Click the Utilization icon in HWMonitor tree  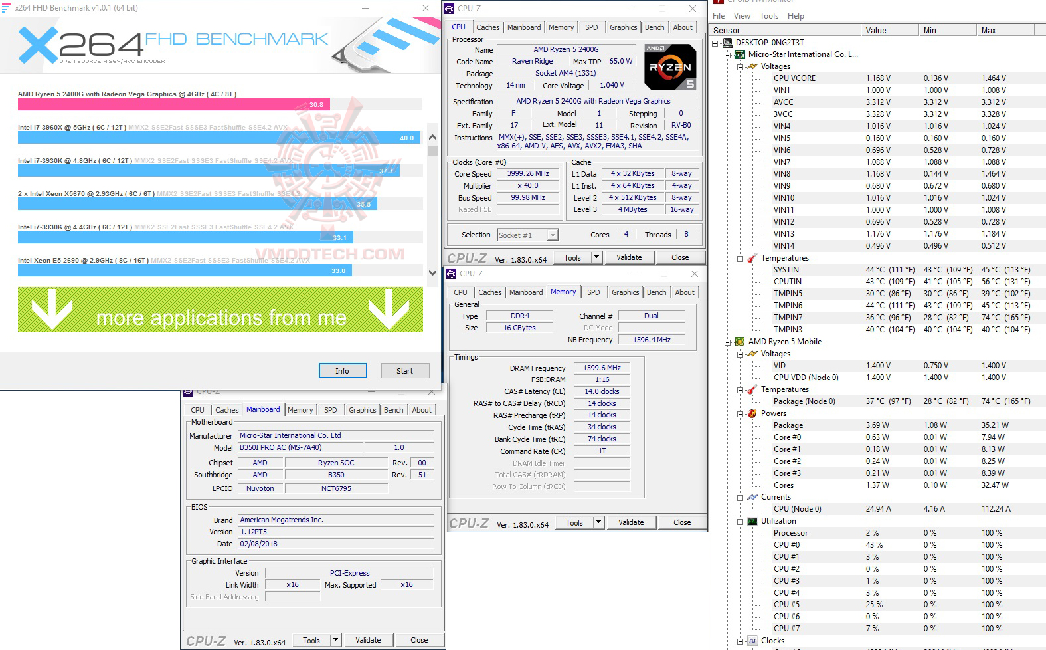click(x=752, y=521)
